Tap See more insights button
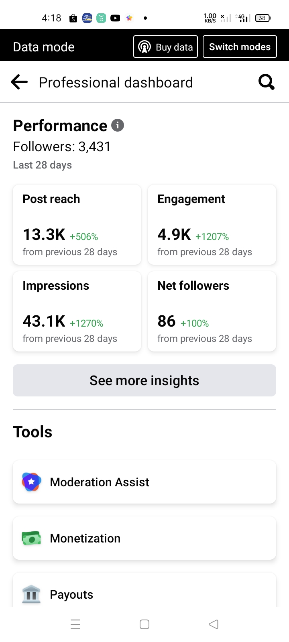This screenshot has height=642, width=289. (x=144, y=380)
